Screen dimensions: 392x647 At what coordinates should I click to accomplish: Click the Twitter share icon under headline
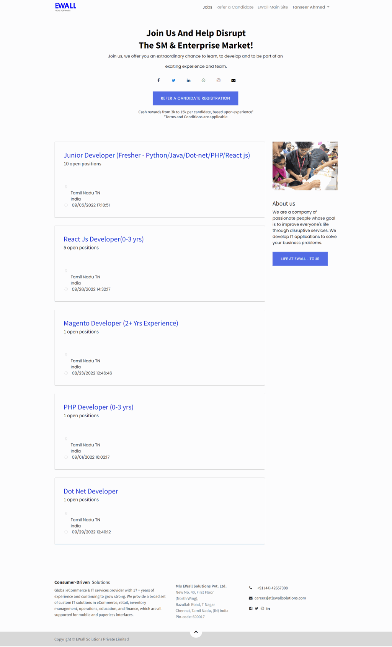[x=173, y=80]
